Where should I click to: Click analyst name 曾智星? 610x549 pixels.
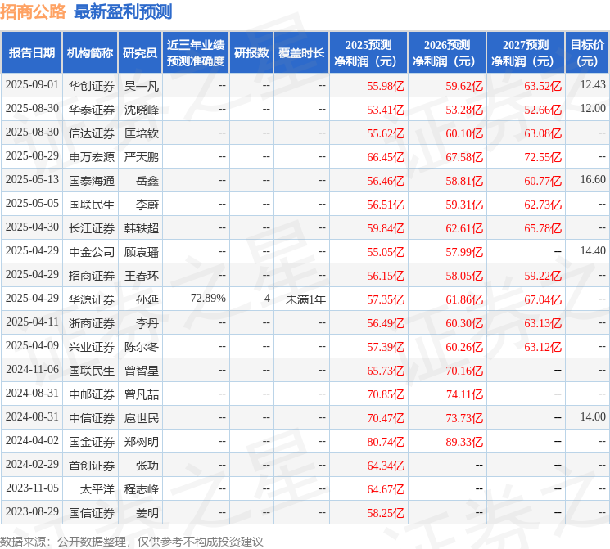(141, 370)
